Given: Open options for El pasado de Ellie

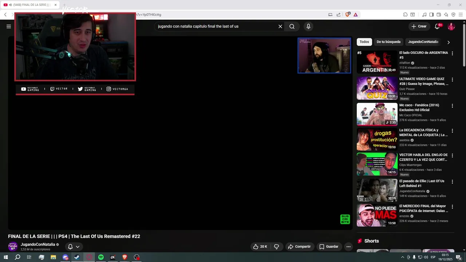Looking at the screenshot, I should pyautogui.click(x=452, y=182).
